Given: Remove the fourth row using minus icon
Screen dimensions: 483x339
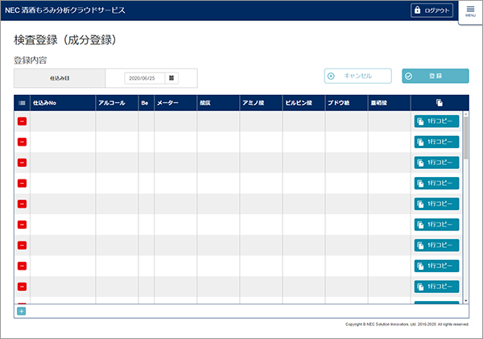Looking at the screenshot, I should tap(22, 184).
